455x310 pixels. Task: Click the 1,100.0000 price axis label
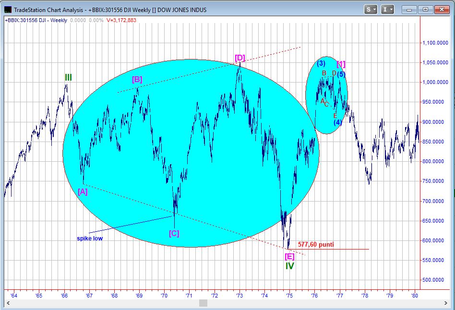coord(435,43)
